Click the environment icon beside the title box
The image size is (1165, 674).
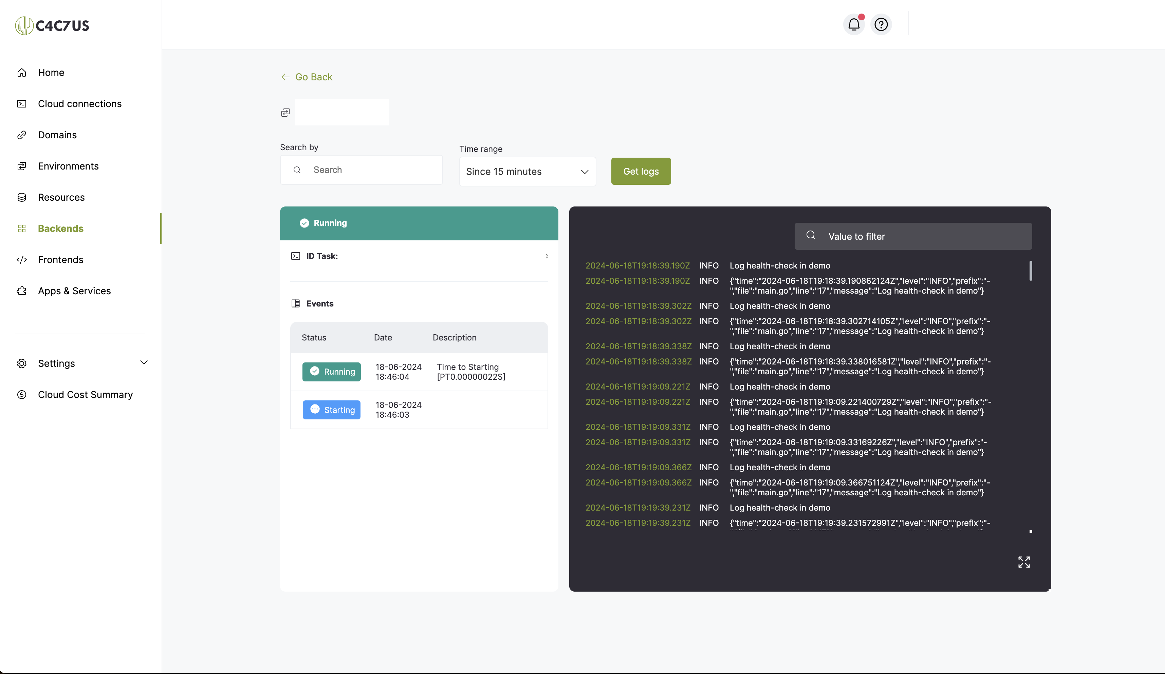coord(285,112)
